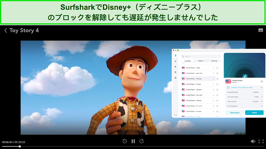Click the server load icon for Dallas
Screen dimensions: 266x149
[x=214, y=68]
